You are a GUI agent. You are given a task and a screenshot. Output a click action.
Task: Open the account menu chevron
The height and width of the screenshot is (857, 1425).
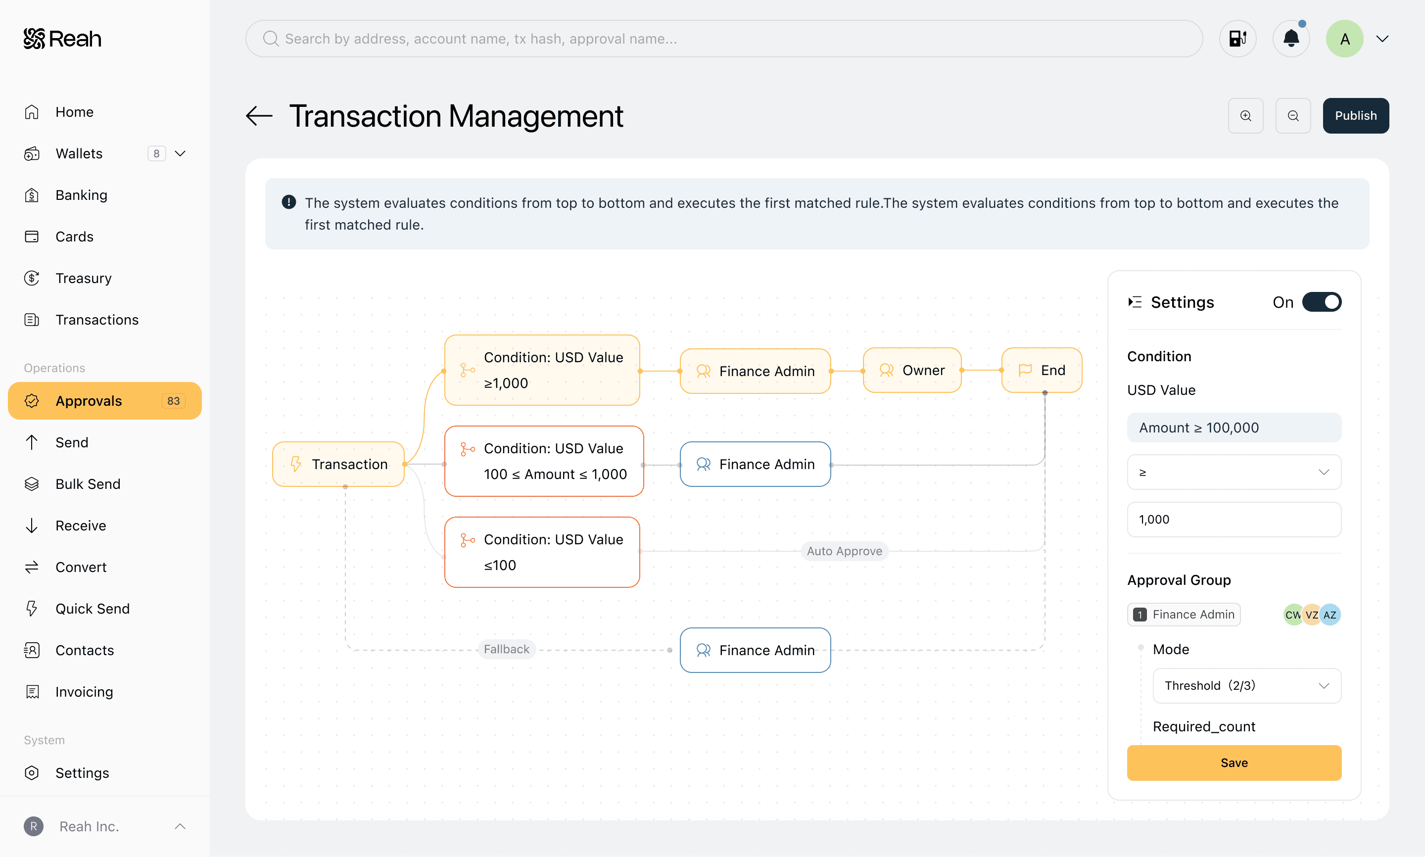click(x=1382, y=39)
